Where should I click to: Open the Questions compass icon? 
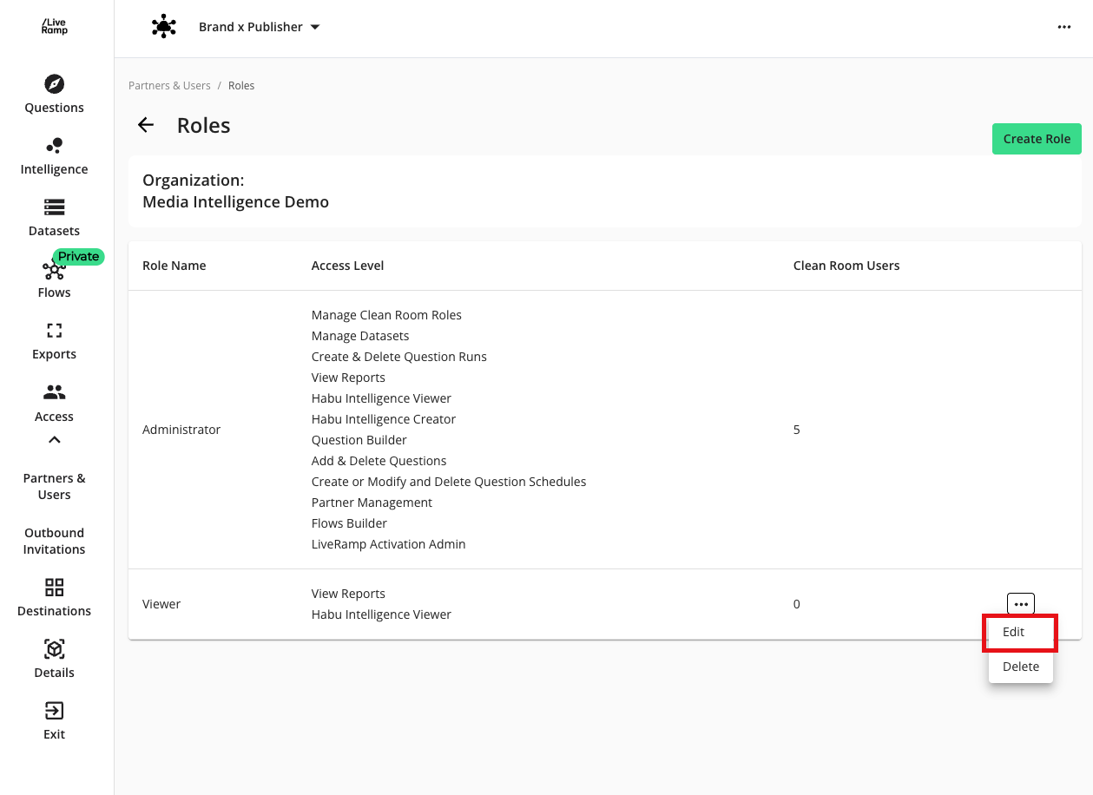click(54, 84)
